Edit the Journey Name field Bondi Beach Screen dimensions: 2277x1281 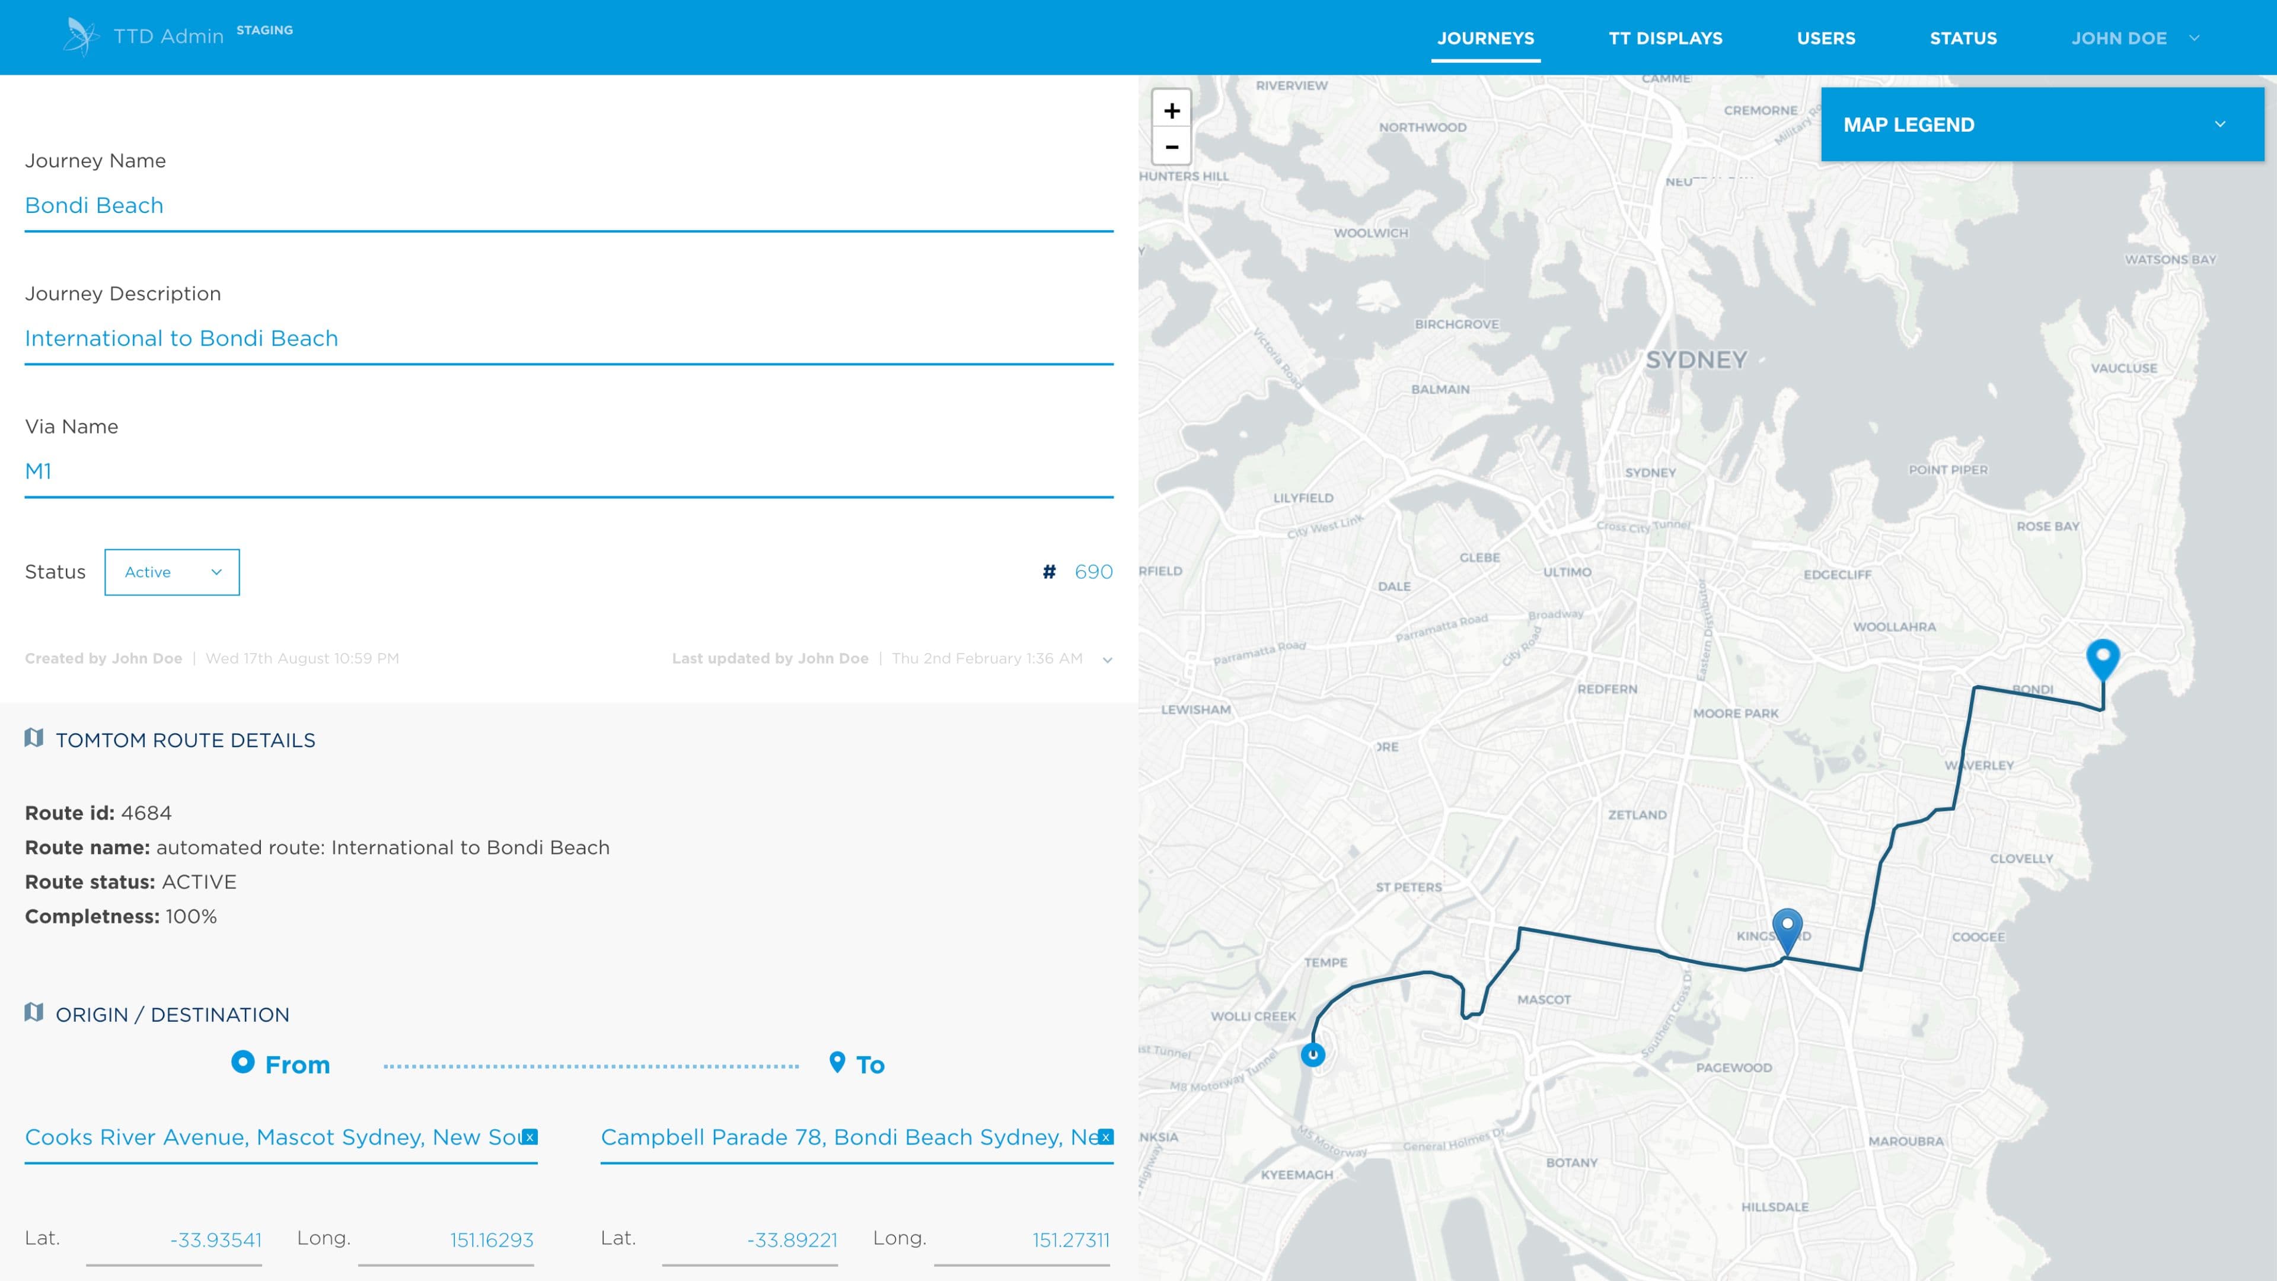tap(569, 206)
